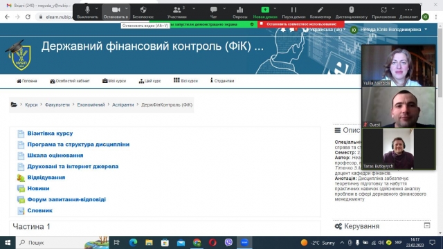Screen dimensions: 443x249
Task: Open video options arrow beside camera
Action: click(x=126, y=9)
